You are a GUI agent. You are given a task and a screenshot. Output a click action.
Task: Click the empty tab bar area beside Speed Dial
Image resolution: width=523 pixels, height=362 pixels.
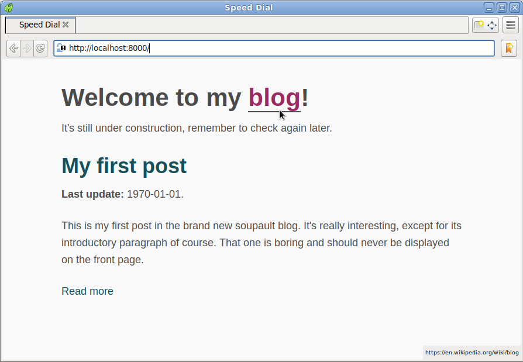(271, 25)
